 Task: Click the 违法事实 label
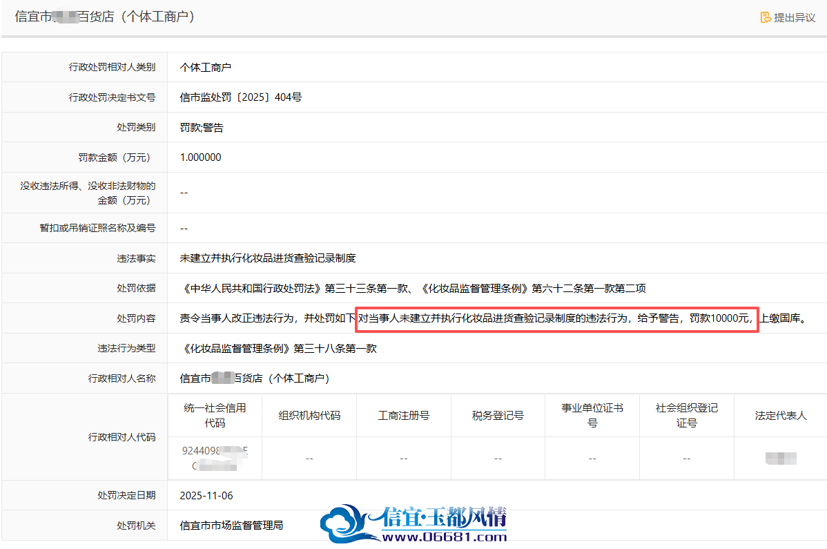(136, 258)
